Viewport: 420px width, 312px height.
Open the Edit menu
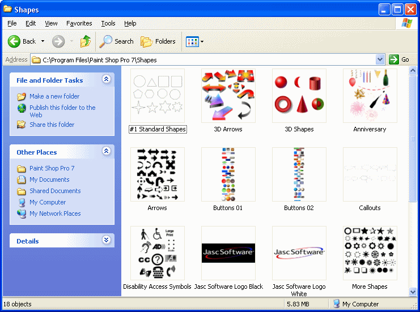coord(31,24)
